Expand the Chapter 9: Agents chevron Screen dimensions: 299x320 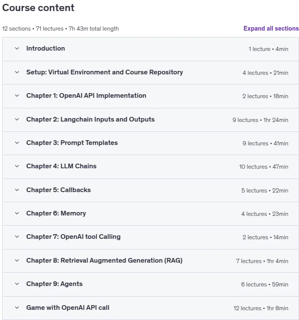point(17,284)
